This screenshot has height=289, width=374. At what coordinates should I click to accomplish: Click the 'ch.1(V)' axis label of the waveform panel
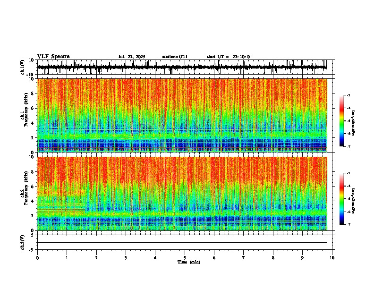[23, 67]
